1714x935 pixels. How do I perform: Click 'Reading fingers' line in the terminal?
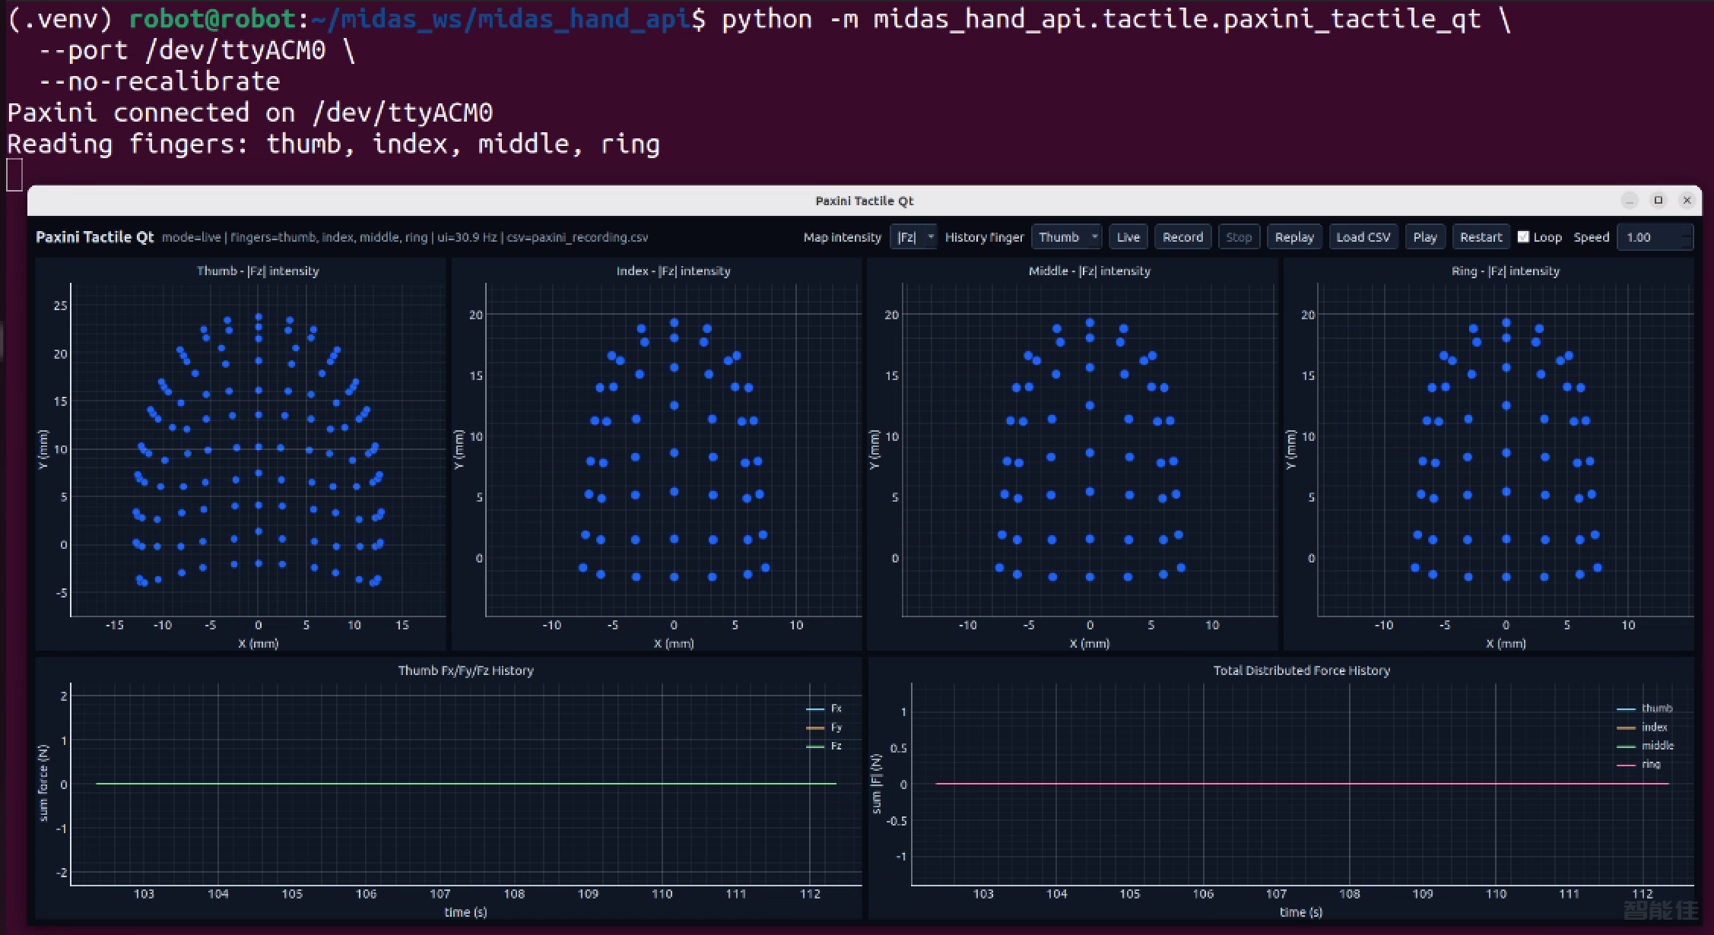pyautogui.click(x=333, y=144)
